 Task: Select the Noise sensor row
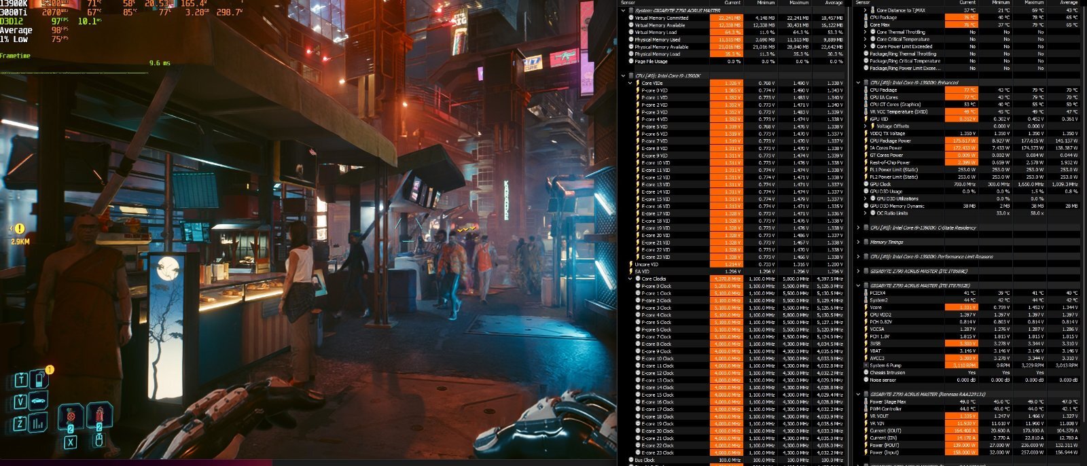pos(970,380)
